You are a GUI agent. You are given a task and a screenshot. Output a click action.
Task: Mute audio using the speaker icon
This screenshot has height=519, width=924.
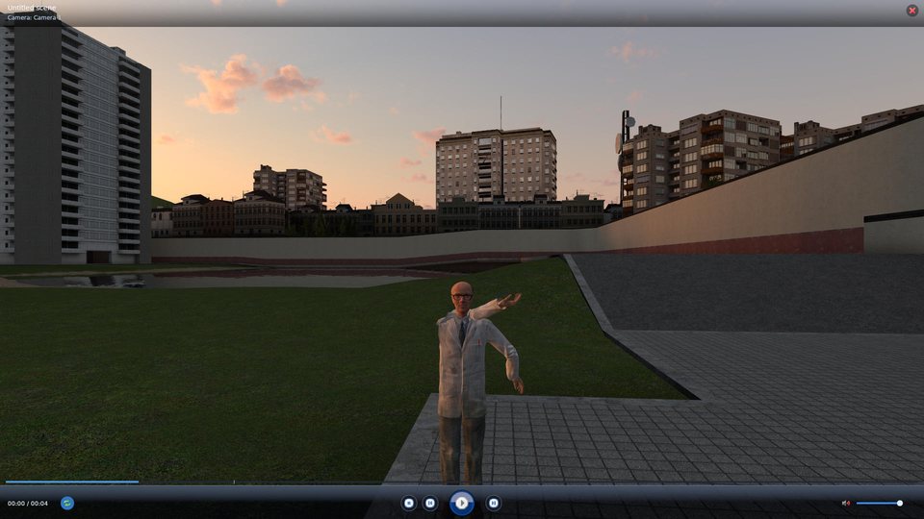[846, 503]
